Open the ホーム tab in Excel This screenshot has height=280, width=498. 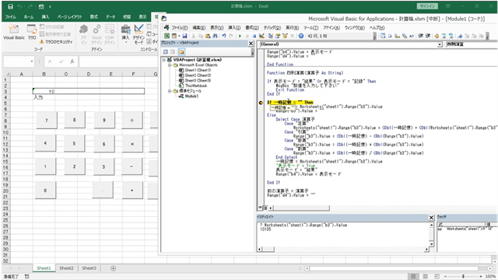tap(29, 17)
